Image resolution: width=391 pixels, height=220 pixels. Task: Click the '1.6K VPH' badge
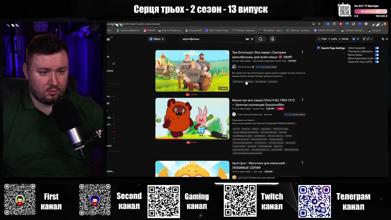tap(268, 171)
